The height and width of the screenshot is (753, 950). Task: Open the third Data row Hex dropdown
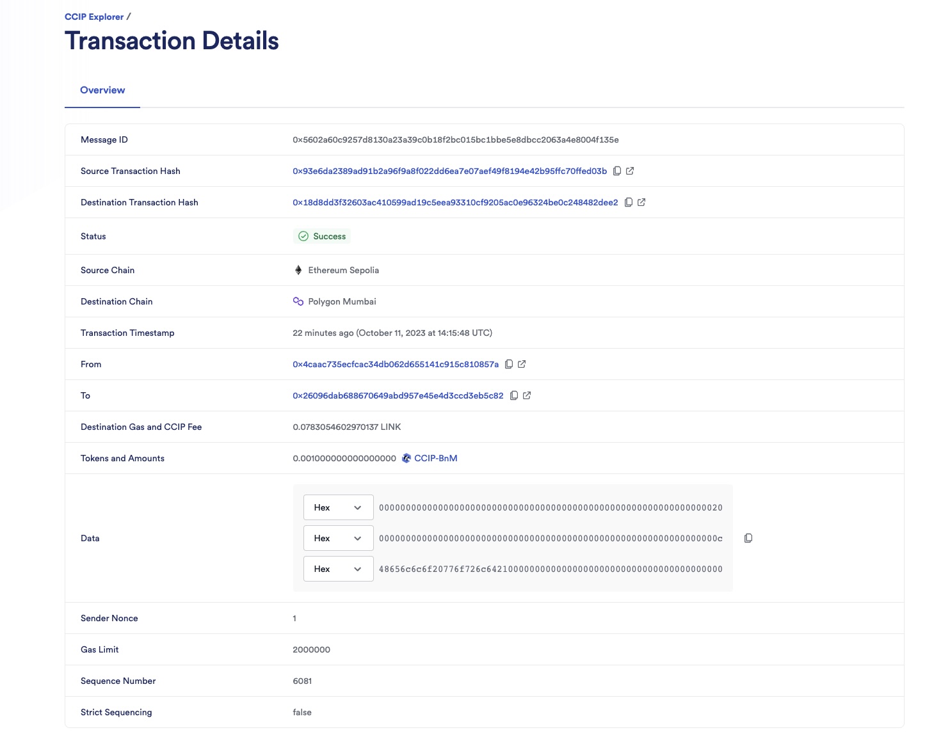click(x=338, y=569)
